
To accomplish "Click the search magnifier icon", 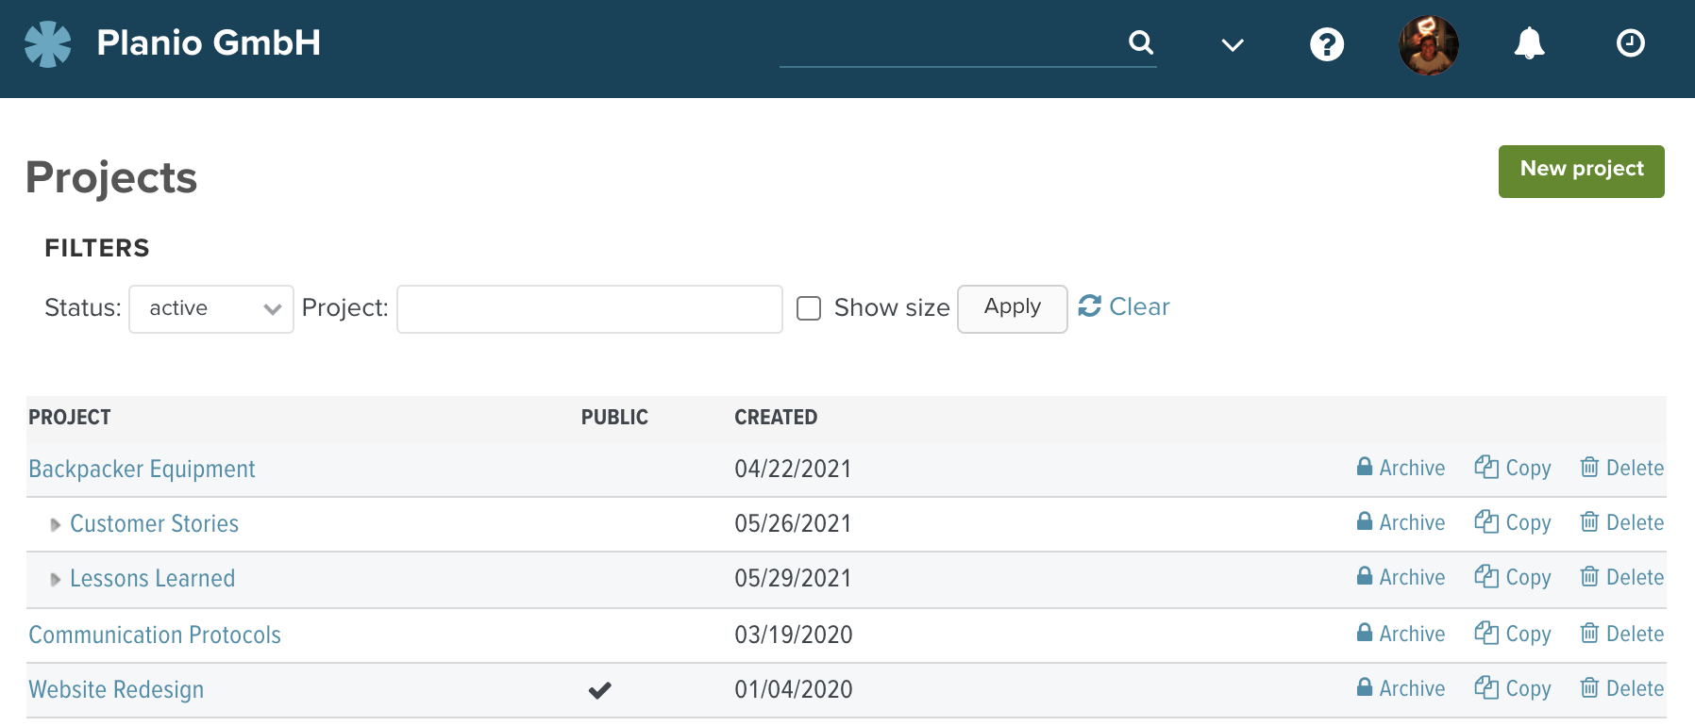I will (1141, 42).
